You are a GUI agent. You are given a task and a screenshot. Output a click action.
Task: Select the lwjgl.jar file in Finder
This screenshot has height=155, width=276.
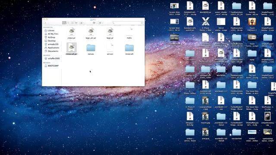(110, 33)
